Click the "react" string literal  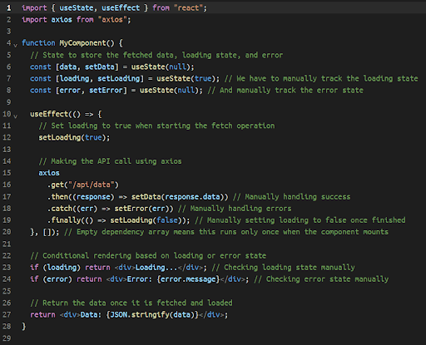188,7
